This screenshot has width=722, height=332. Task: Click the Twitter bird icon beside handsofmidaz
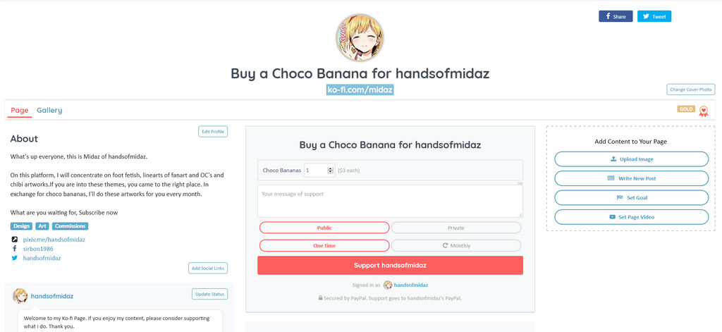tap(15, 258)
